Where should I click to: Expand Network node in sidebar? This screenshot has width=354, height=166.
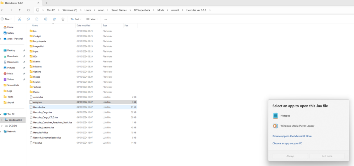[x=1, y=132]
